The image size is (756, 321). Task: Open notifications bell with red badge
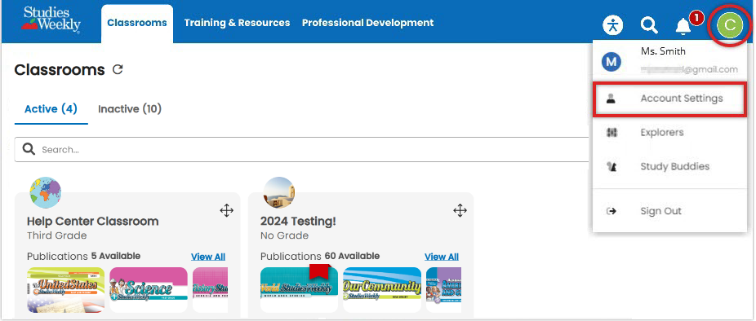coord(683,26)
